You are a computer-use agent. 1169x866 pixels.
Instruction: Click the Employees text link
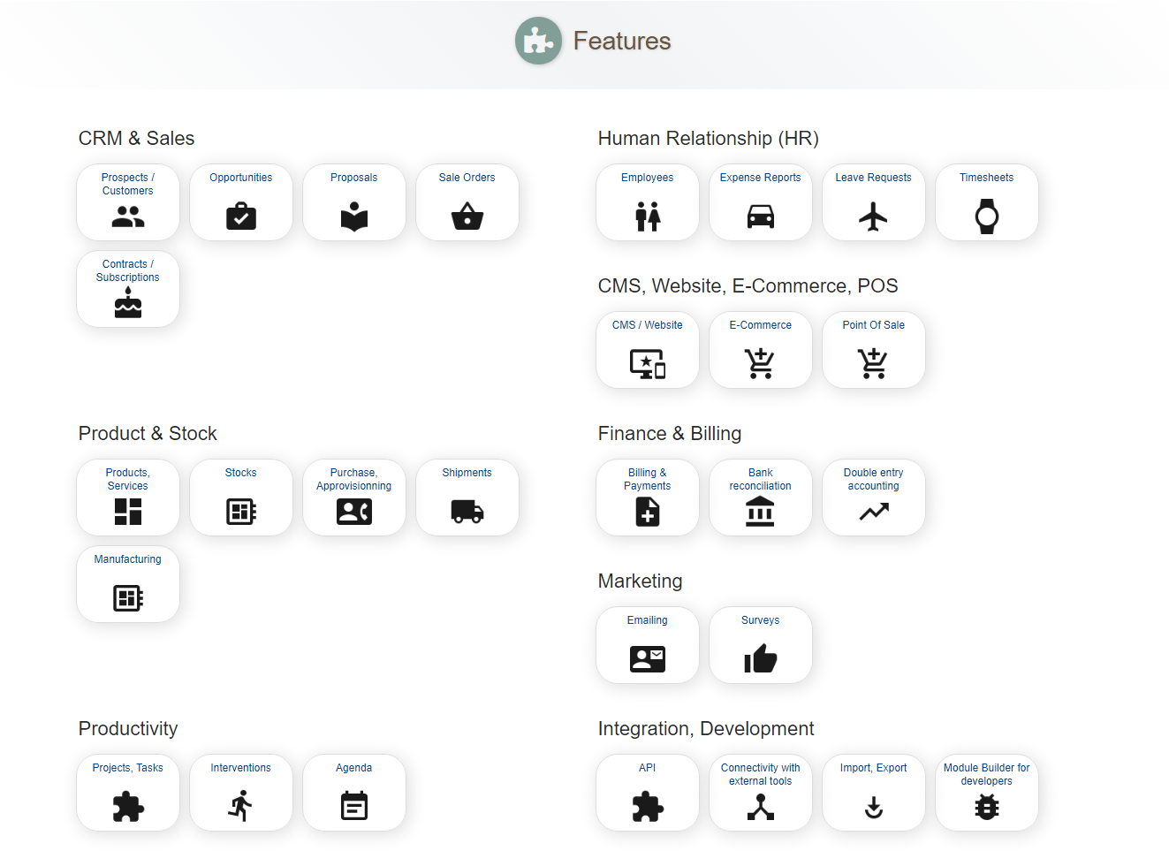point(647,178)
